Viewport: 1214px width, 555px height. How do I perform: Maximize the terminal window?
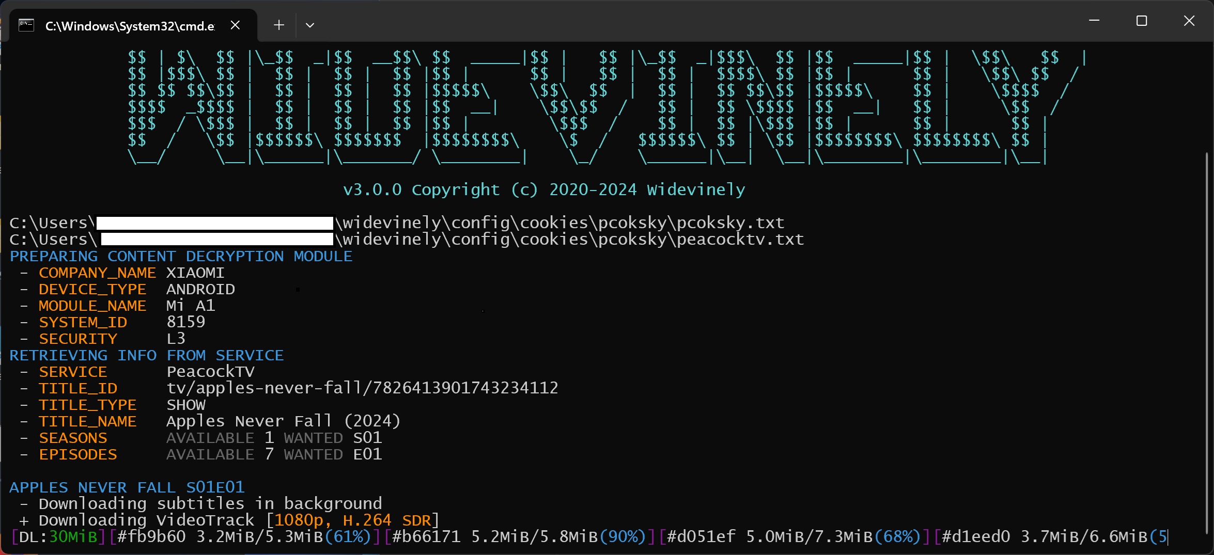point(1142,21)
